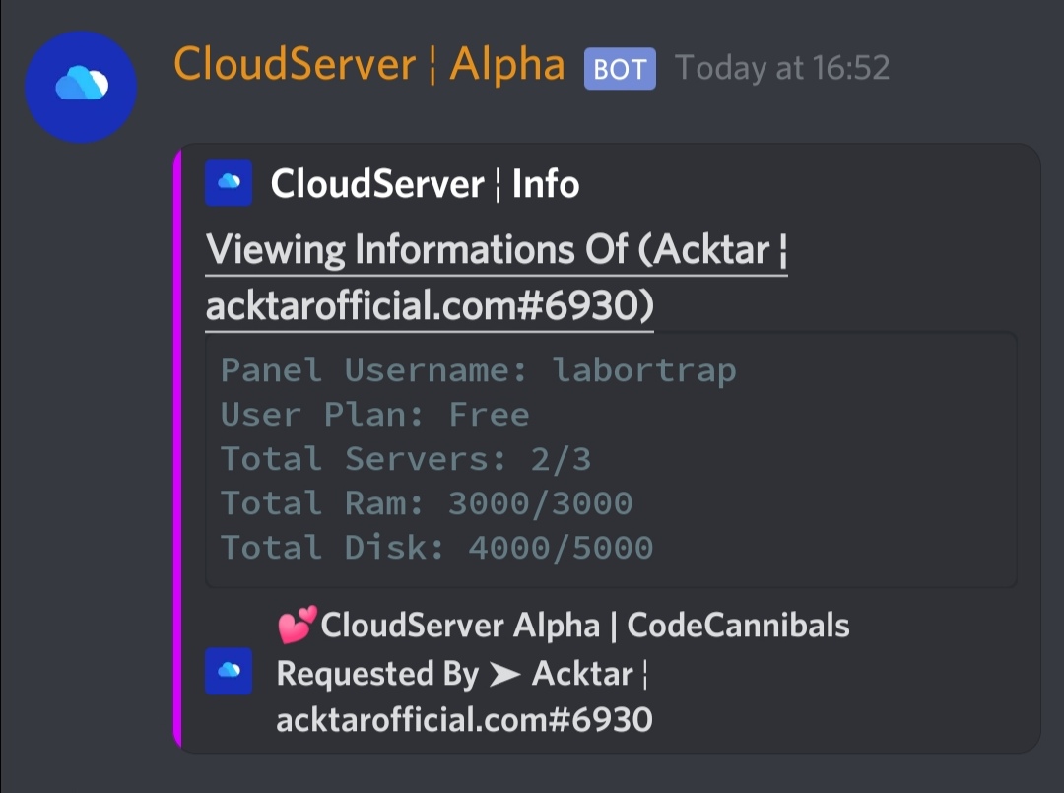Viewport: 1064px width, 793px height.
Task: Click the small cloud icon beside CloudServer Info
Action: (x=229, y=183)
